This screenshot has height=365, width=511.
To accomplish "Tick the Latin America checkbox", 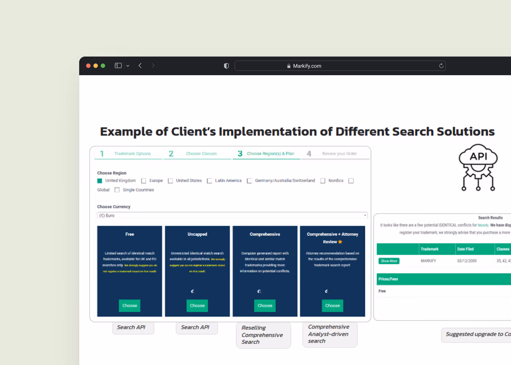I will [x=210, y=181].
